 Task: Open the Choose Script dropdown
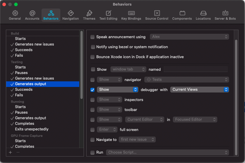tap(168, 152)
